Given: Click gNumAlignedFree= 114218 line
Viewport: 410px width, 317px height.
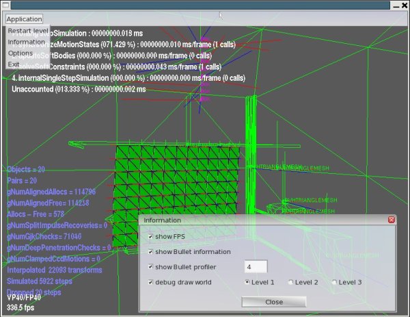Looking at the screenshot, I should (48, 203).
